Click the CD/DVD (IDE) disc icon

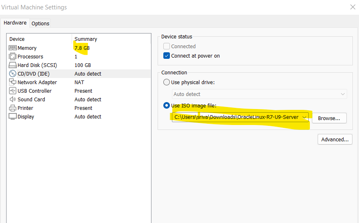point(13,74)
